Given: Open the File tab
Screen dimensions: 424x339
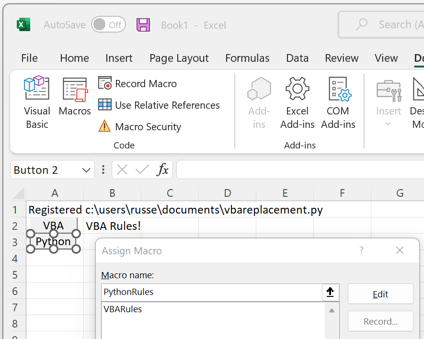Looking at the screenshot, I should click(x=29, y=58).
